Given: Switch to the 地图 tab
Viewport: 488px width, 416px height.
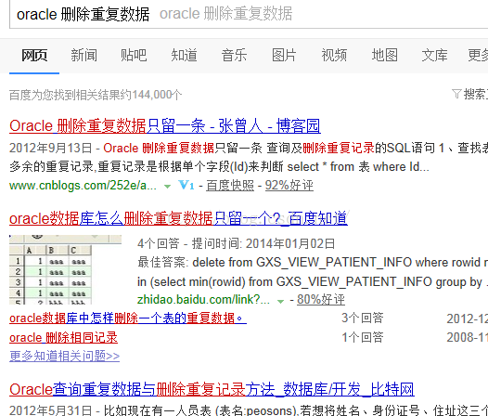Looking at the screenshot, I should [384, 56].
